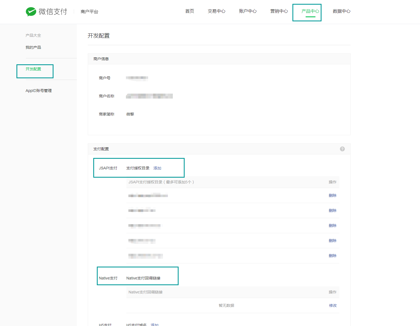The height and width of the screenshot is (326, 420).
Task: Select 产品大全 in the sidebar
Action: (33, 35)
